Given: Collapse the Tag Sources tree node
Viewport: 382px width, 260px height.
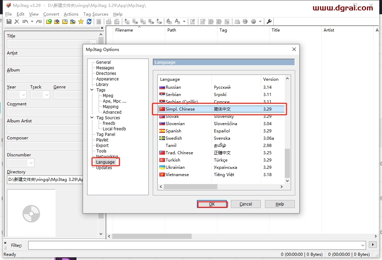Looking at the screenshot, I should coord(92,118).
